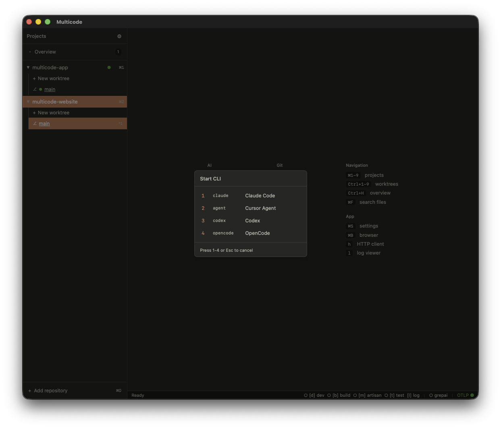Click the plus icon beside Add repository
The height and width of the screenshot is (429, 501).
[x=29, y=390]
